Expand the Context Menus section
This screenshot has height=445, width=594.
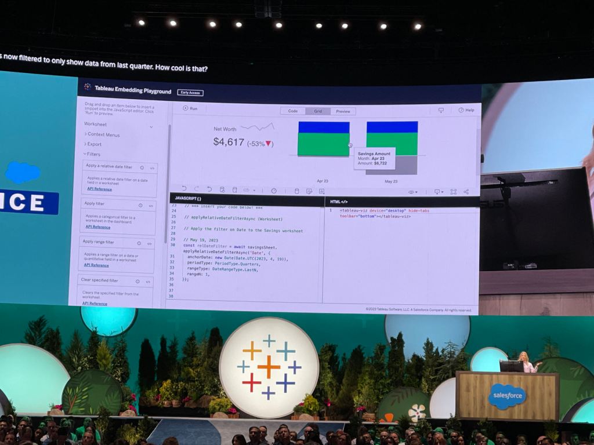(103, 134)
